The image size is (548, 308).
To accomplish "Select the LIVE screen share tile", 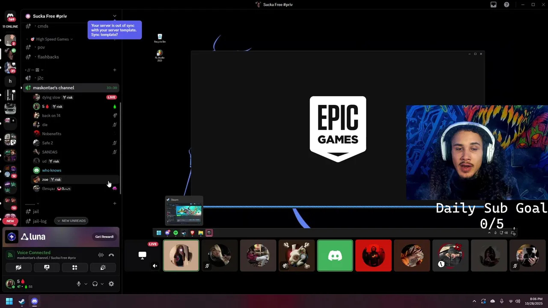I will click(x=142, y=255).
